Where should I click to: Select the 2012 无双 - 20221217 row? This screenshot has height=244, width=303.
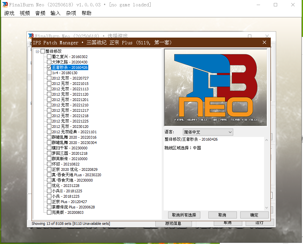(70, 110)
